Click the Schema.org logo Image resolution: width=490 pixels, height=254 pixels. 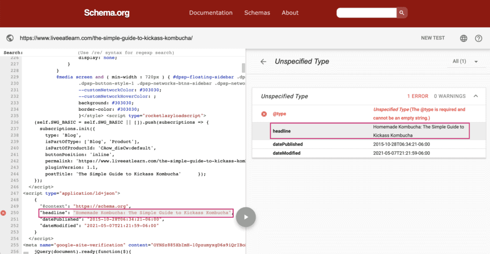point(107,13)
